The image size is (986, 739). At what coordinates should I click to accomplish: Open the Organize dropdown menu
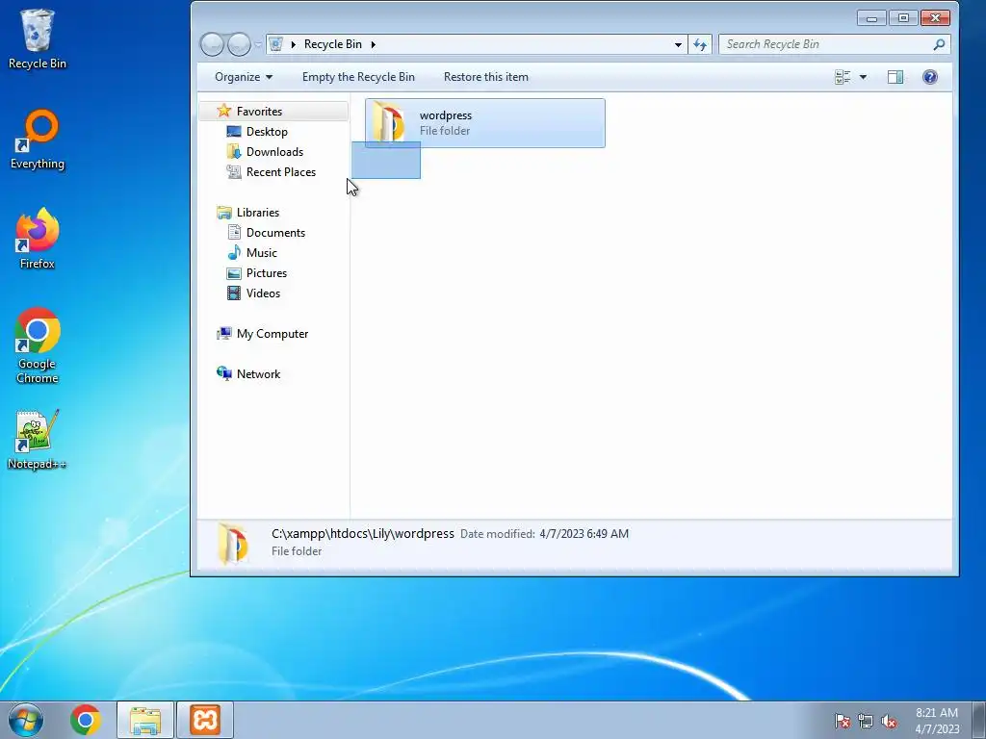244,77
